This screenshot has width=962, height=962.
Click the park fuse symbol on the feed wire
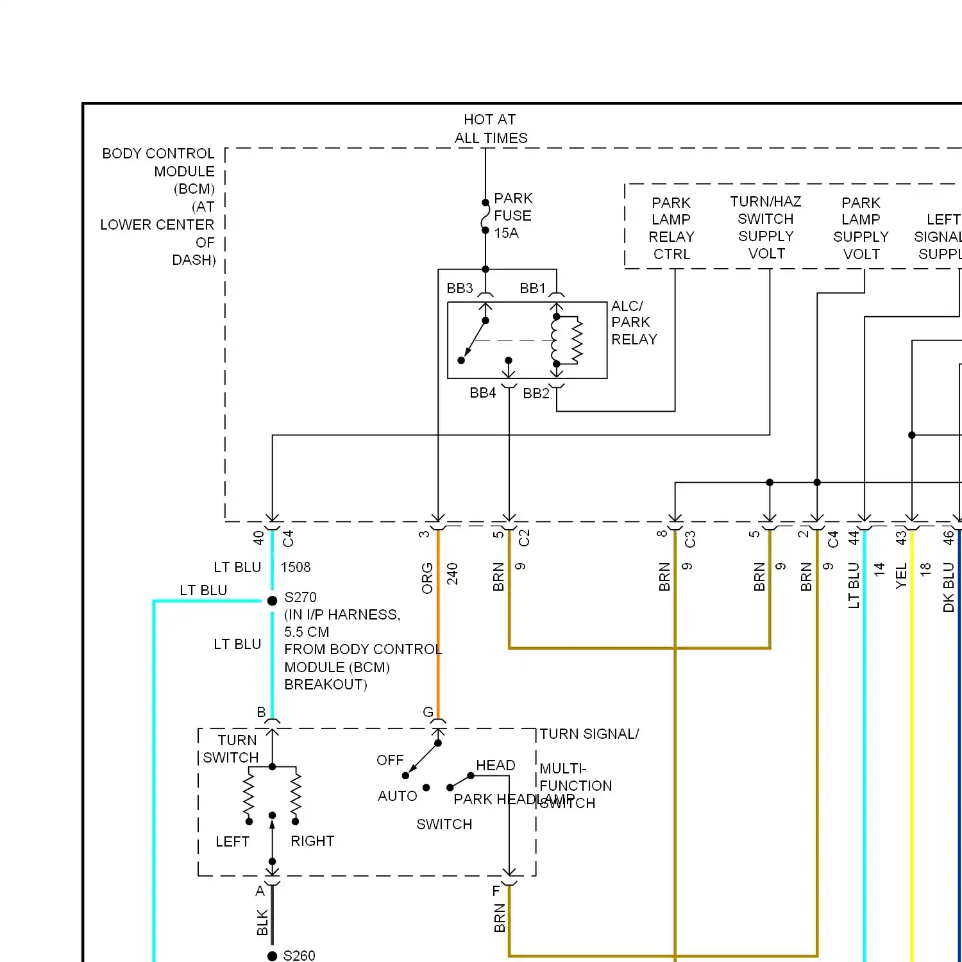[x=485, y=216]
